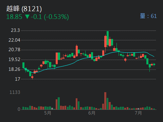The height and width of the screenshot is (122, 163).
Task: Click the 1133 volume axis label
Action: [15, 92]
